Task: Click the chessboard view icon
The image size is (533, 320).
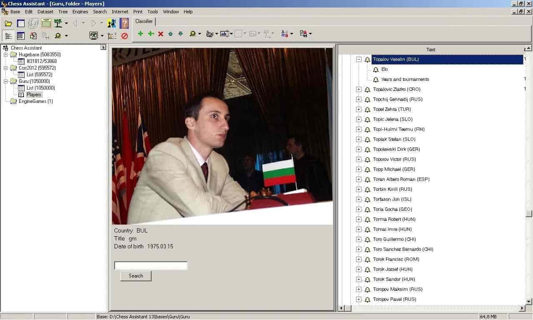Action: [x=20, y=36]
